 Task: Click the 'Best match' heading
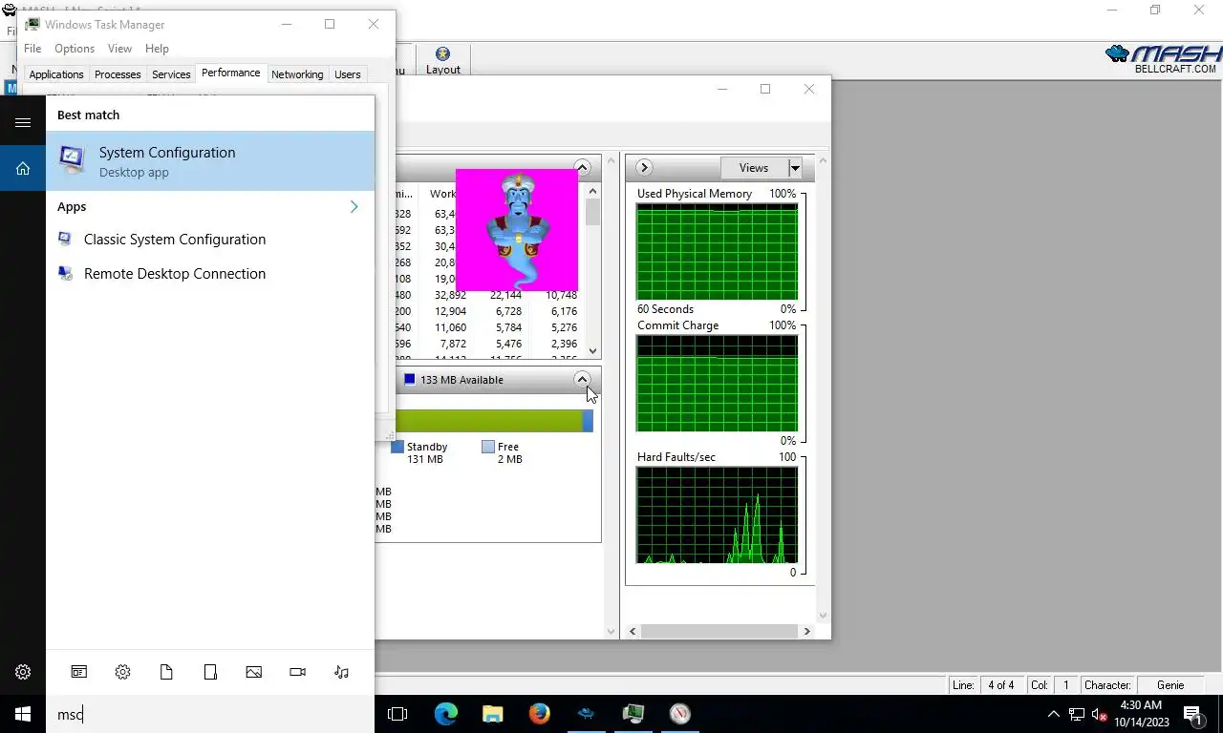(x=88, y=115)
